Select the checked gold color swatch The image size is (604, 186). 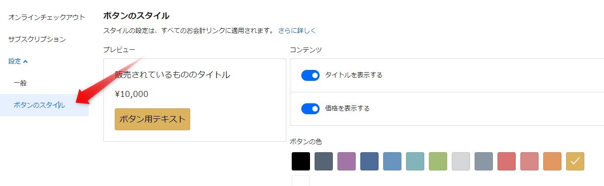pyautogui.click(x=575, y=161)
